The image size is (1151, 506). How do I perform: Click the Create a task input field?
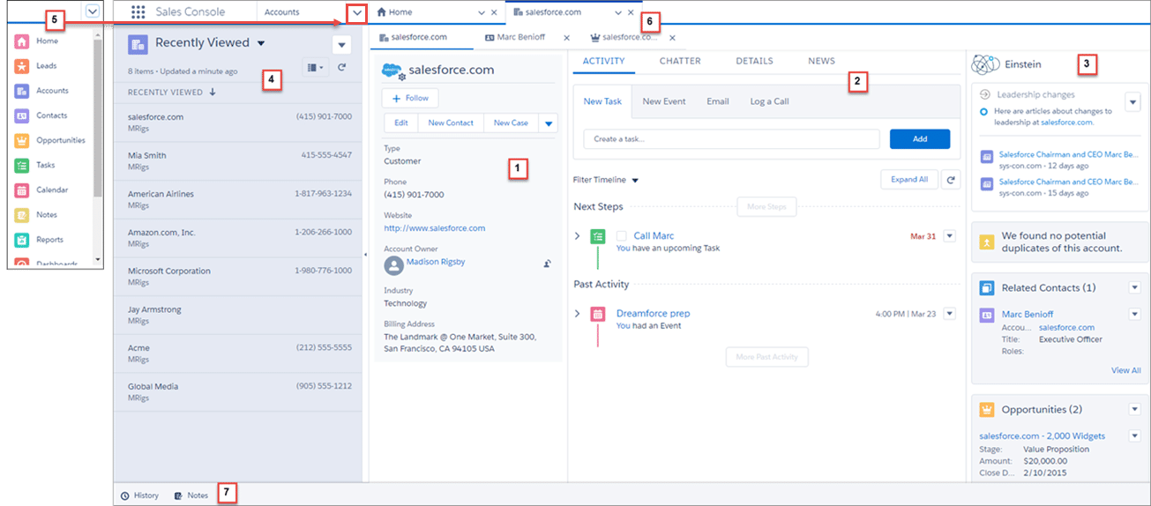pyautogui.click(x=731, y=139)
